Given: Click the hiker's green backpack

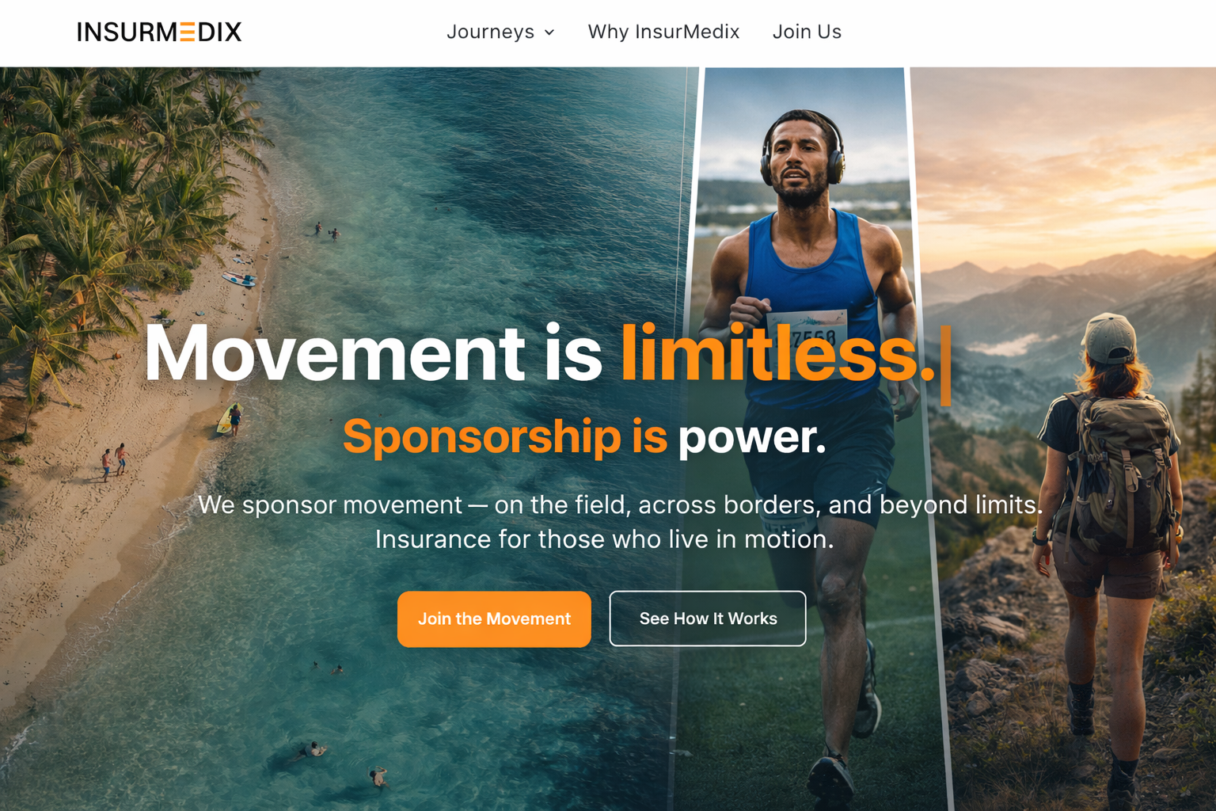Looking at the screenshot, I should (1118, 470).
